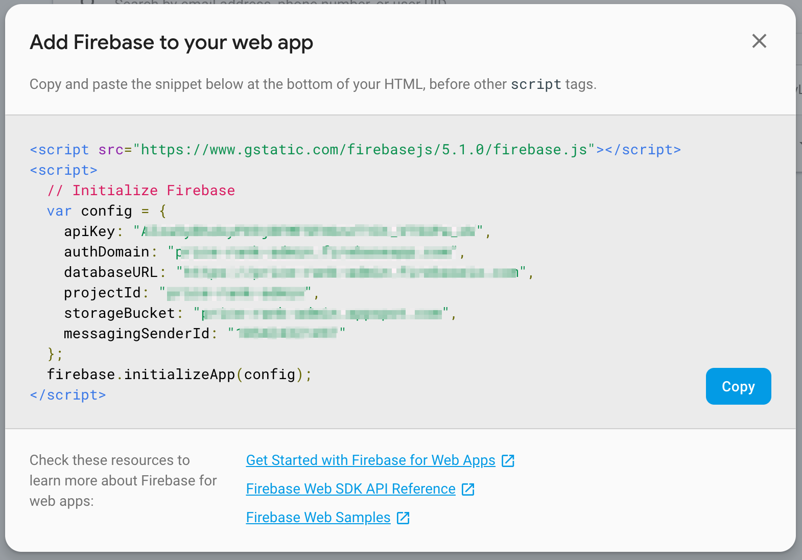Click the databaseURL line in the snippet
Viewport: 802px width, 560px height.
tap(299, 272)
